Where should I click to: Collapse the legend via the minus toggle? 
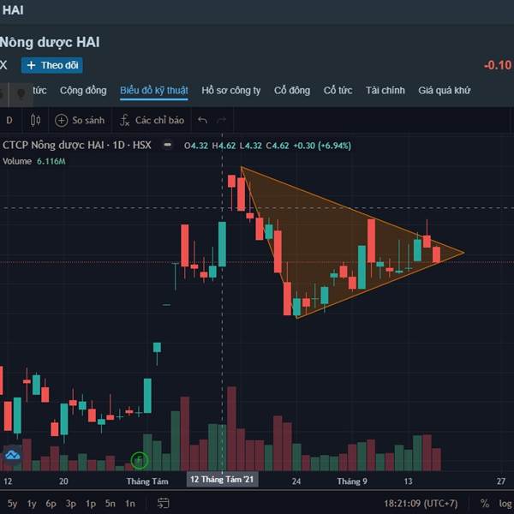[168, 145]
